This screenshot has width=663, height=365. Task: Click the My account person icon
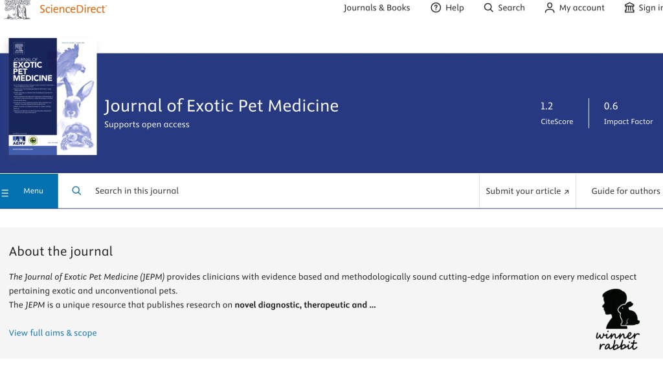[x=549, y=8]
